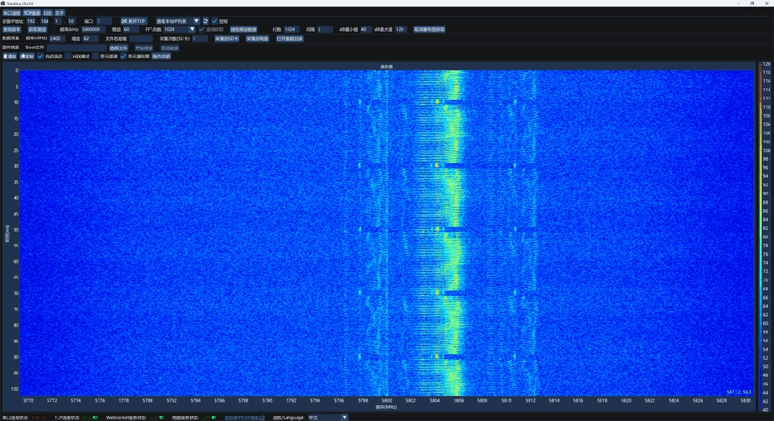Enable the 显示频谱 show spectrum checkbox
Image resolution: width=774 pixels, height=421 pixels.
(x=95, y=56)
